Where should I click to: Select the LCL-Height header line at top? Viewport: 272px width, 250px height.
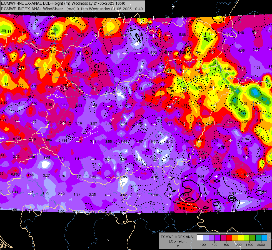click(63, 3)
